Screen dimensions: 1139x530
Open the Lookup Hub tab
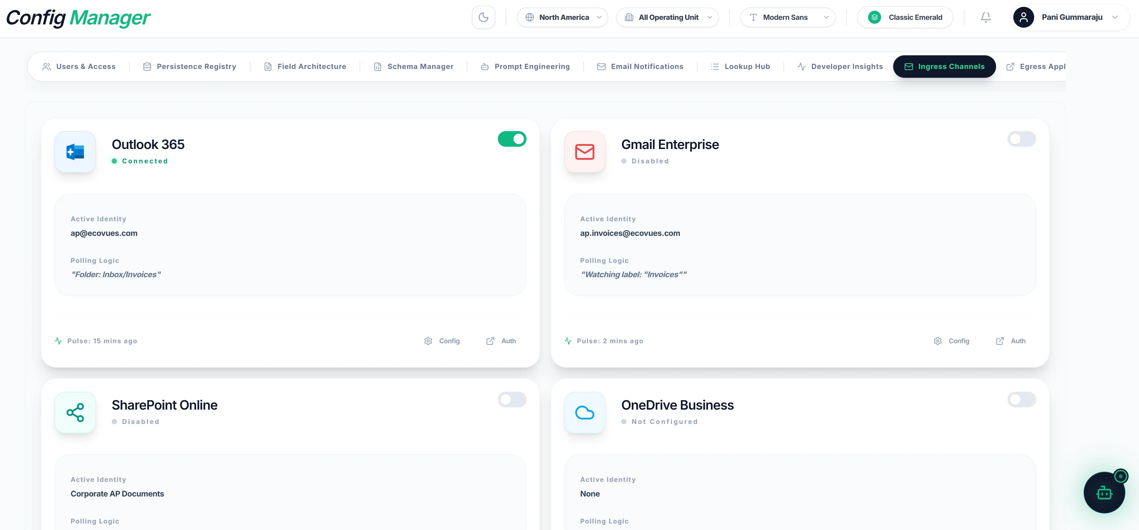740,67
